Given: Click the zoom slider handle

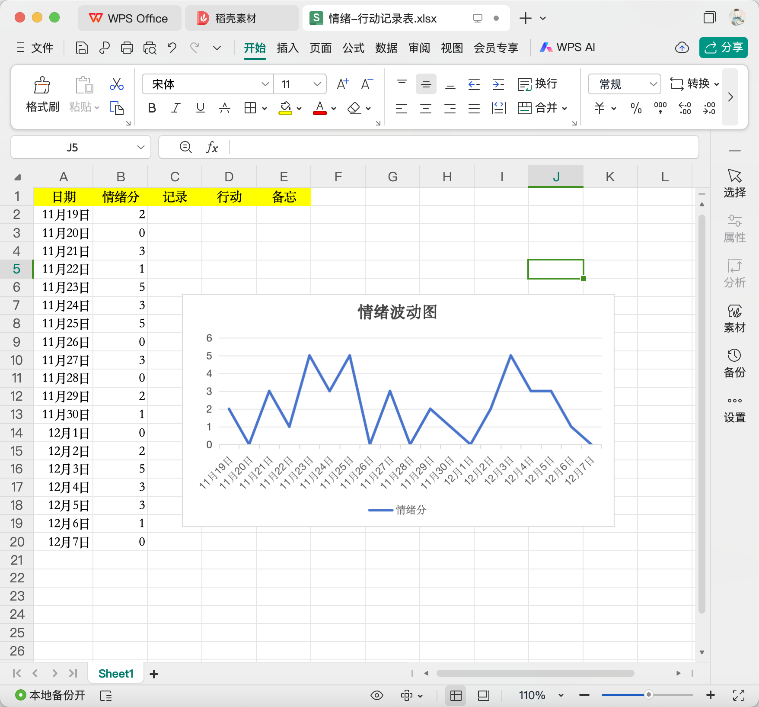Looking at the screenshot, I should pos(648,695).
